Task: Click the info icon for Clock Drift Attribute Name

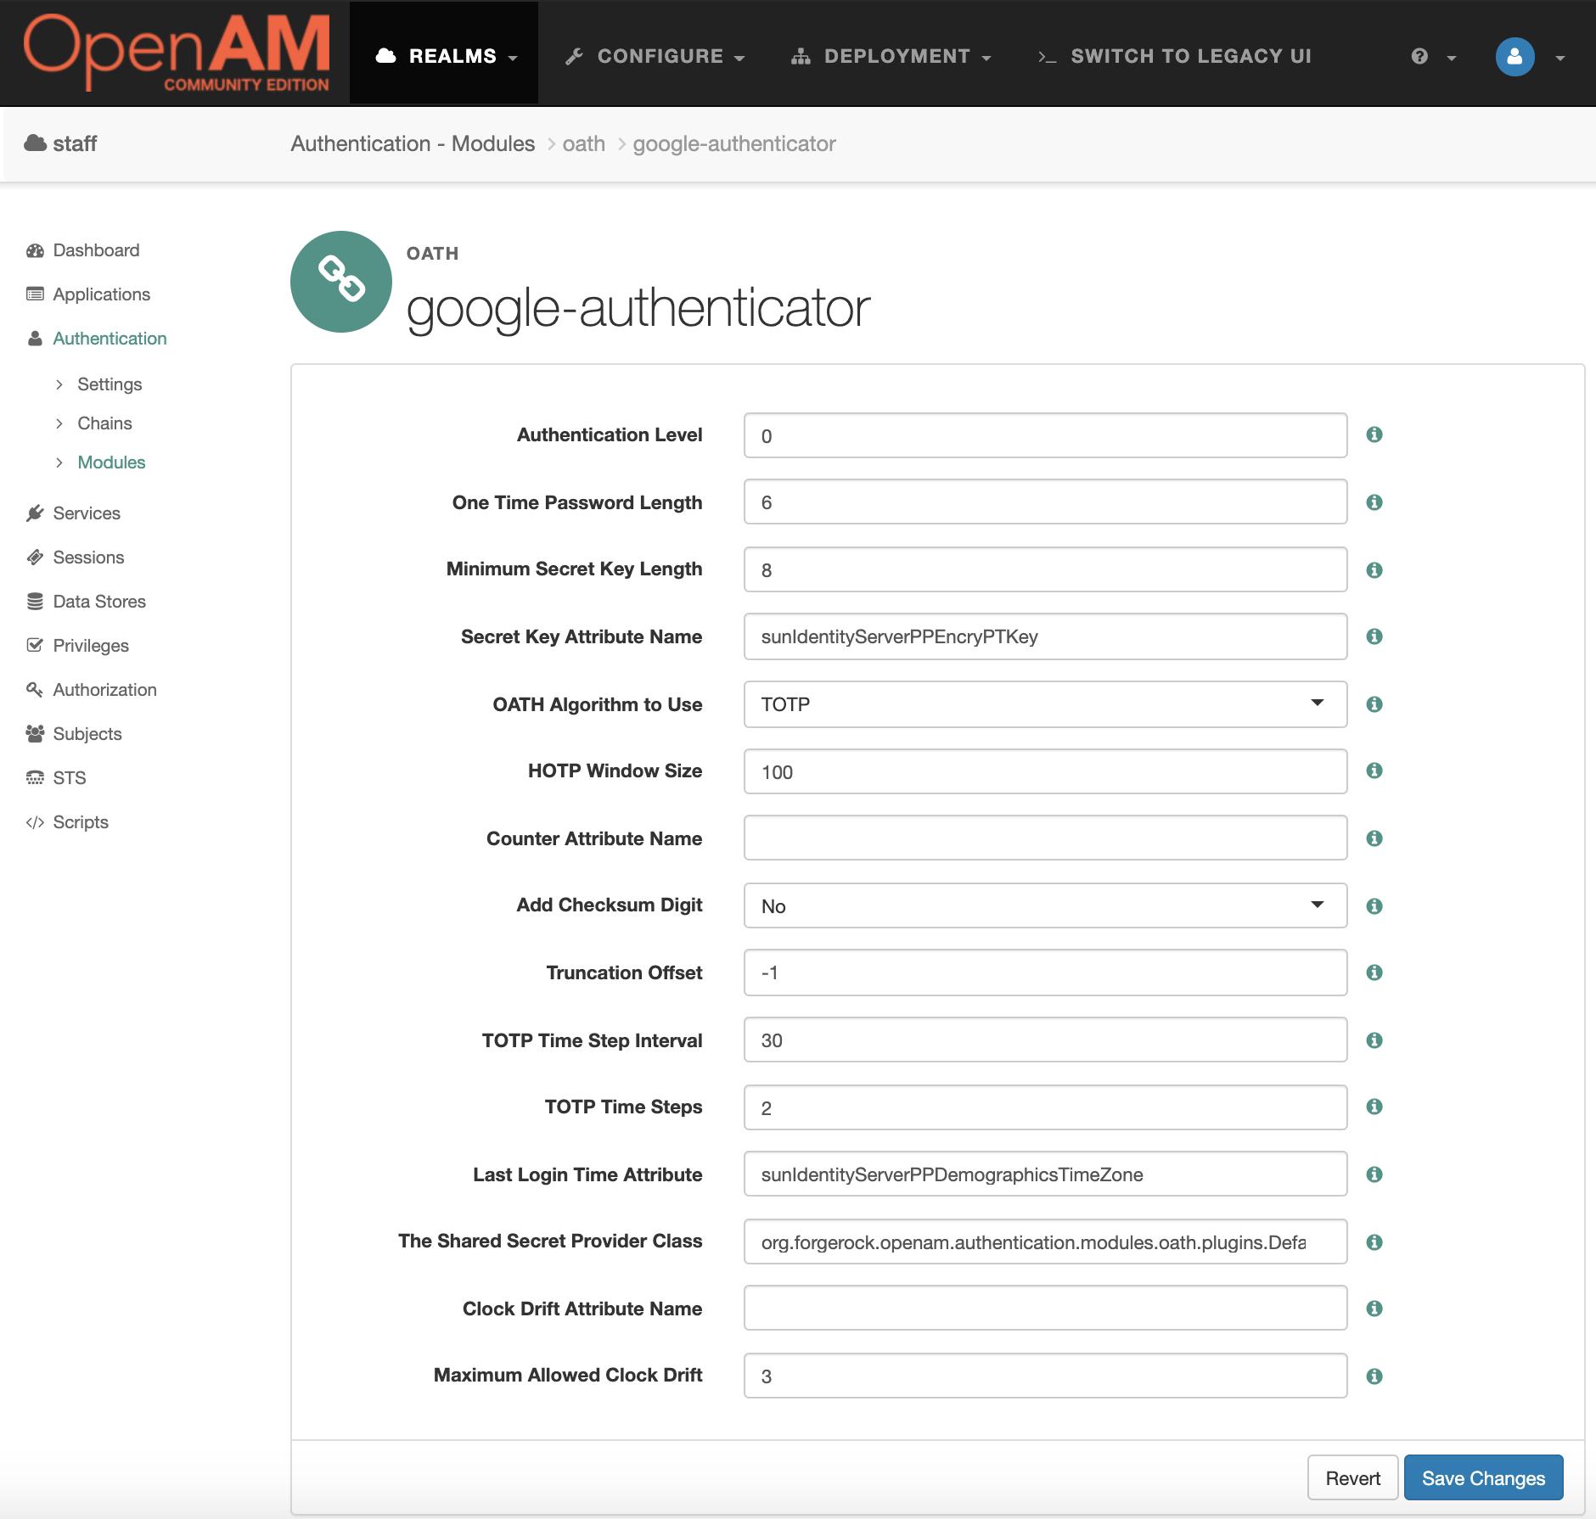Action: (1374, 1309)
